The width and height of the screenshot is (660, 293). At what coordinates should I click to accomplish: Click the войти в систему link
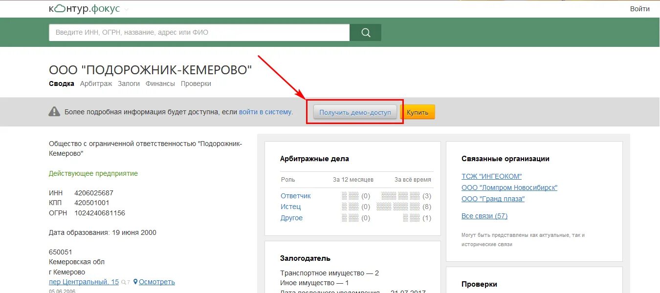(x=265, y=112)
